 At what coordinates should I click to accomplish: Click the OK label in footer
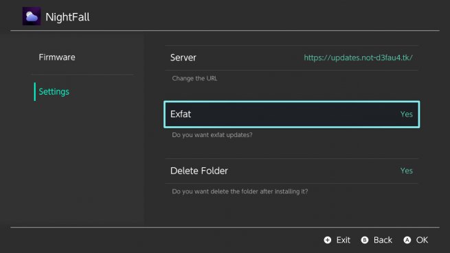coord(422,240)
